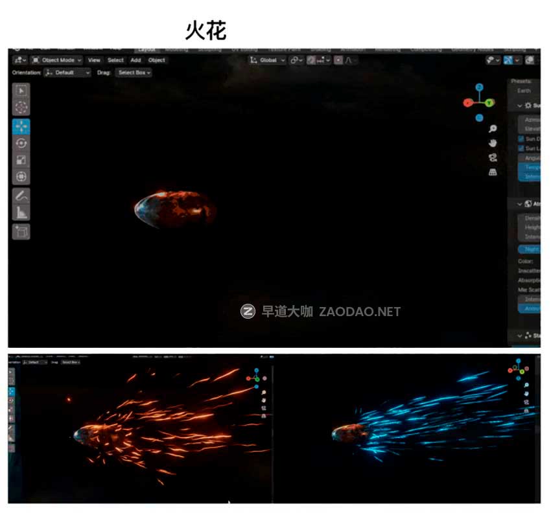Enable the Sun Disc checkbox

pos(521,138)
